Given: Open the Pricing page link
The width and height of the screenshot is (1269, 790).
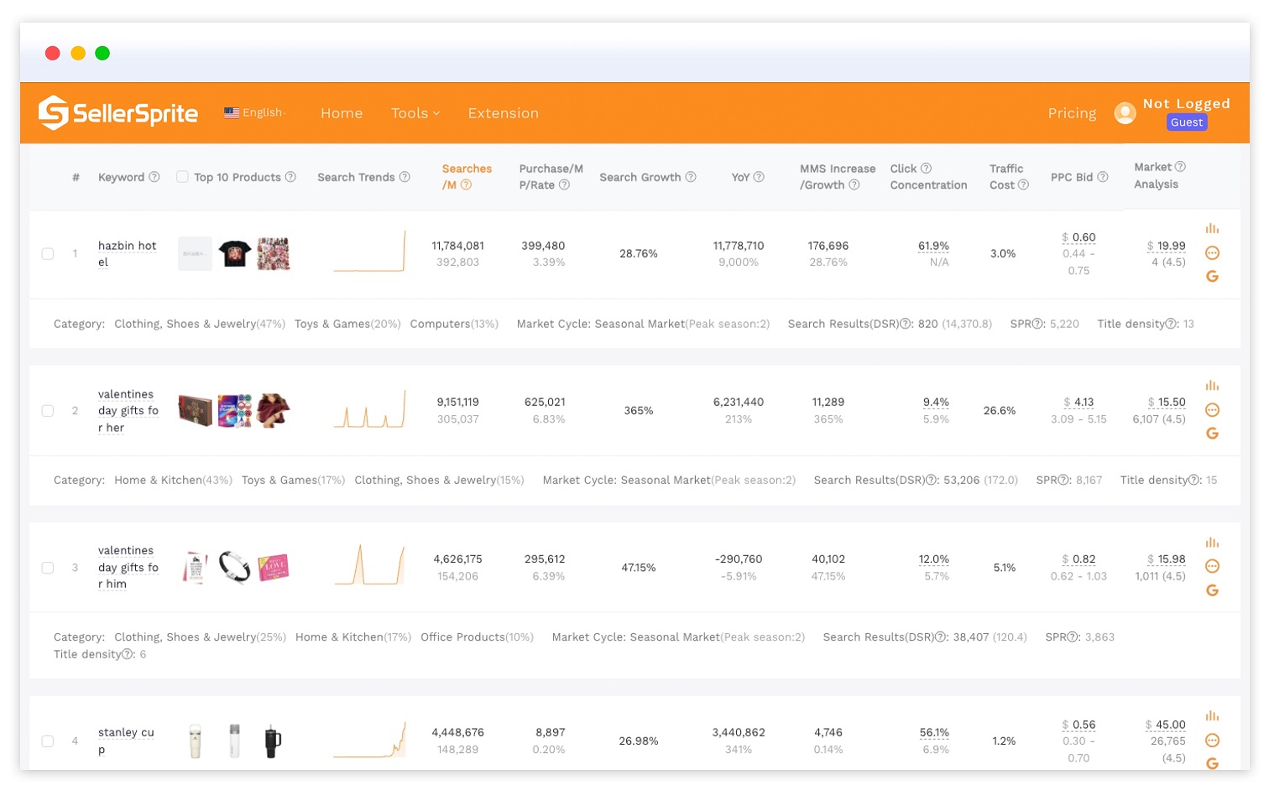Looking at the screenshot, I should pyautogui.click(x=1072, y=113).
